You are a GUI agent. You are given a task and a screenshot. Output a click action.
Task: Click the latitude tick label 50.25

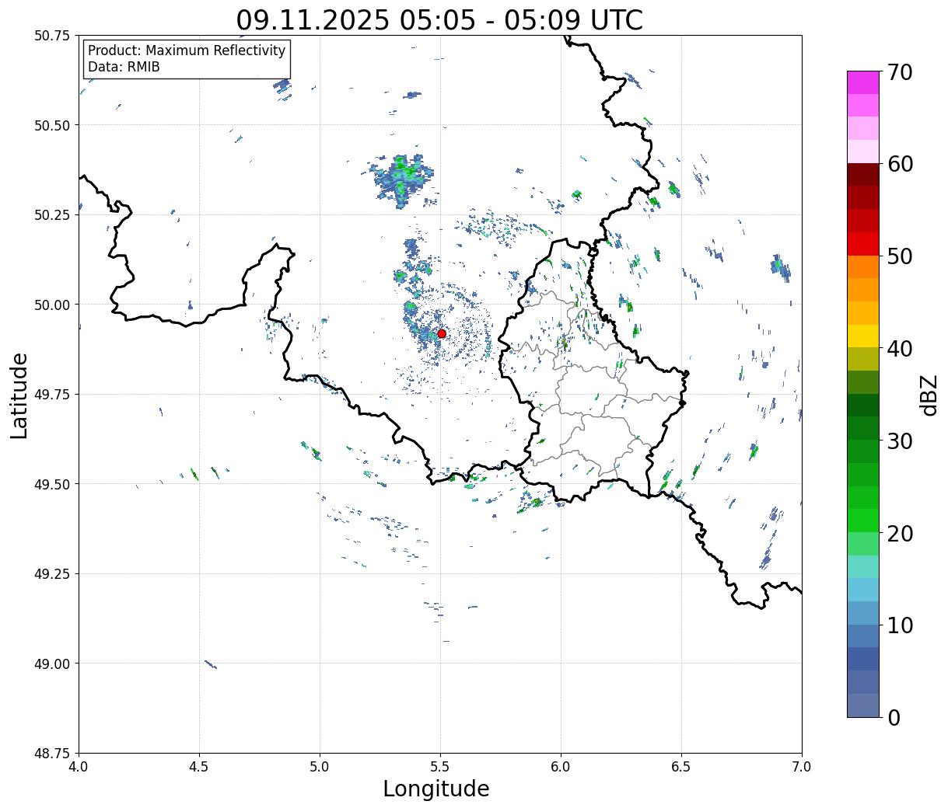click(52, 215)
